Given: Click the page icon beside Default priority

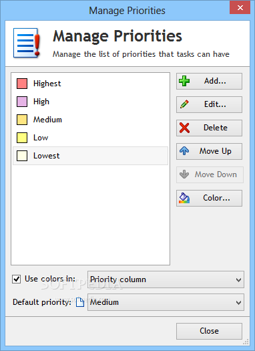Looking at the screenshot, I should tap(80, 302).
